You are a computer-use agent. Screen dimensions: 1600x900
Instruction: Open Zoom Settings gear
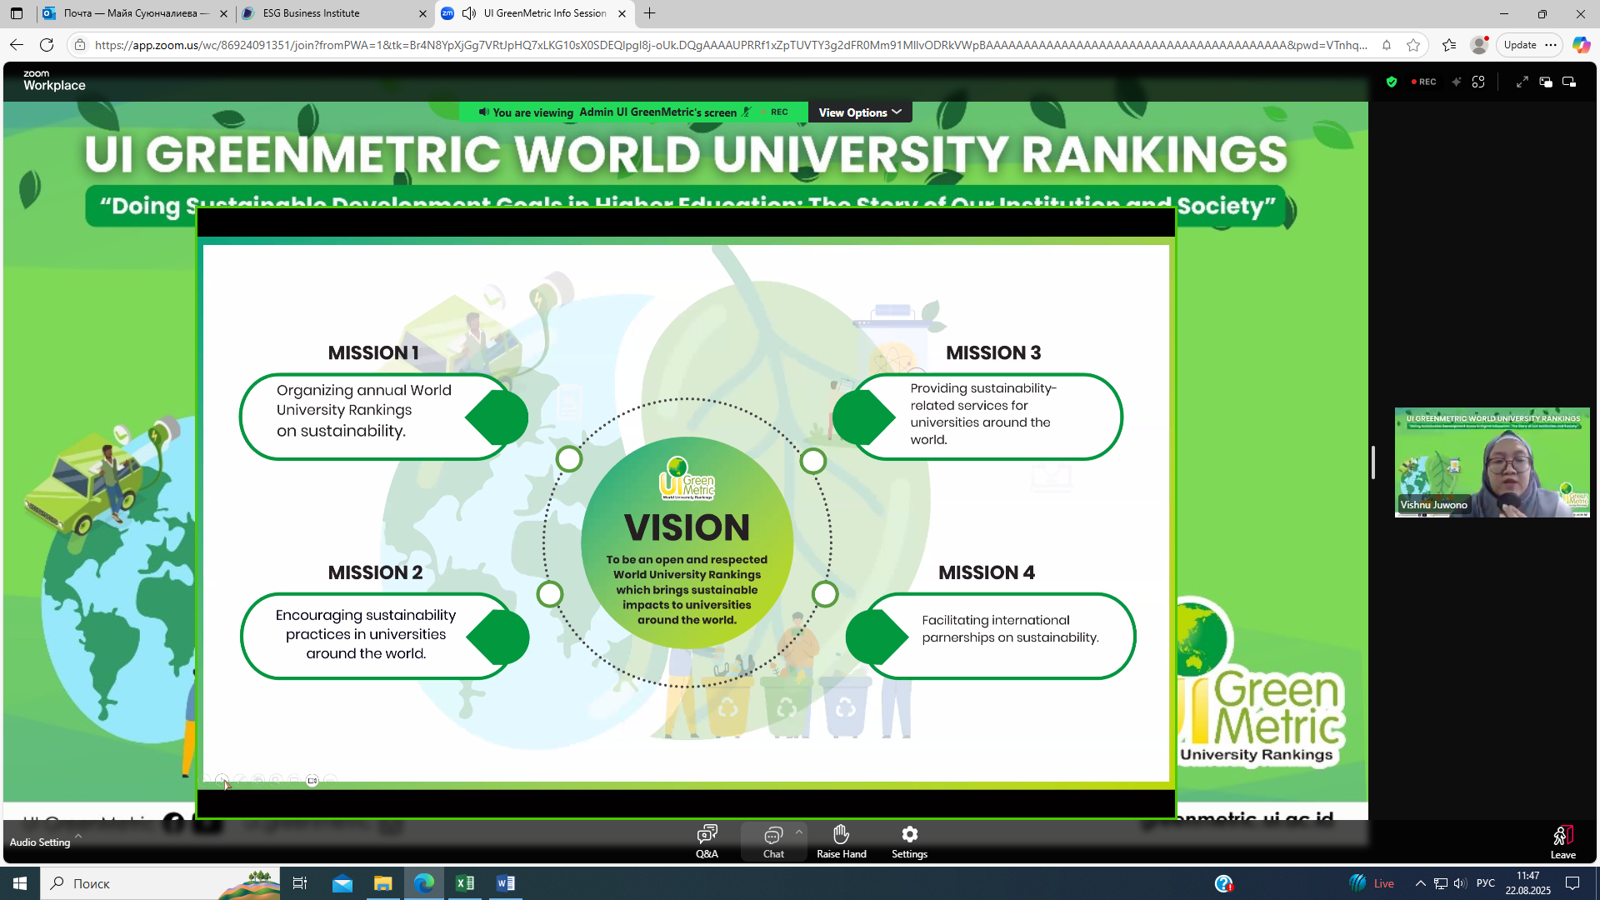click(x=909, y=842)
